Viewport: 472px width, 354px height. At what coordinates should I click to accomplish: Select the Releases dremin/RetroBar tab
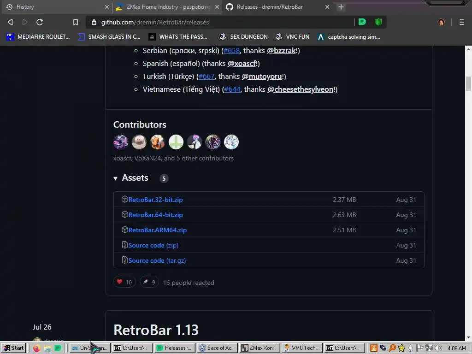(x=277, y=7)
